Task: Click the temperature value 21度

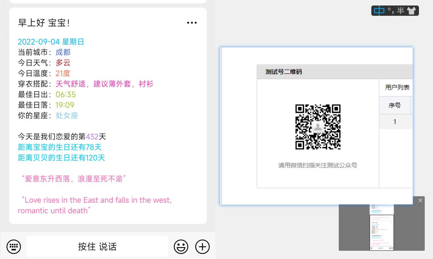Action: pyautogui.click(x=63, y=73)
